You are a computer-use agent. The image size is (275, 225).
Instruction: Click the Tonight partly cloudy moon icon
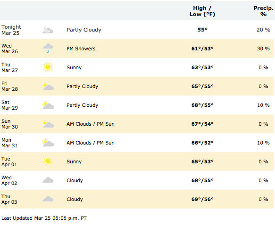click(48, 30)
